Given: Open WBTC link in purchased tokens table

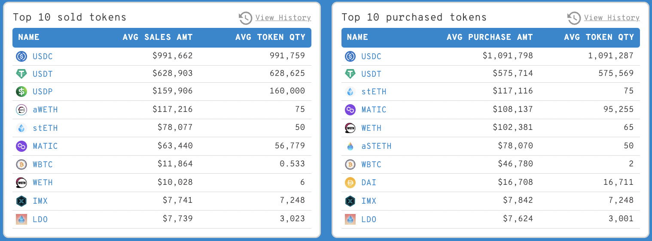Looking at the screenshot, I should [x=371, y=165].
